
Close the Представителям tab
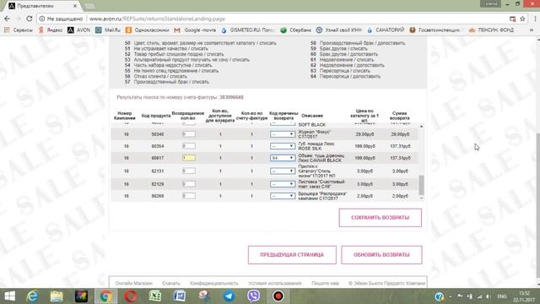[x=75, y=6]
